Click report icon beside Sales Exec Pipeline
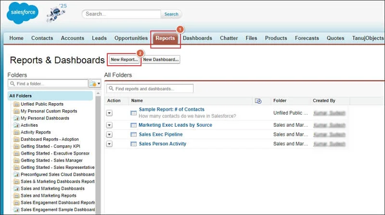The image size is (385, 215). coord(134,134)
